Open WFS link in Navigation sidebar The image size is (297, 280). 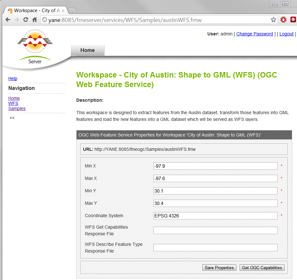click(x=13, y=103)
